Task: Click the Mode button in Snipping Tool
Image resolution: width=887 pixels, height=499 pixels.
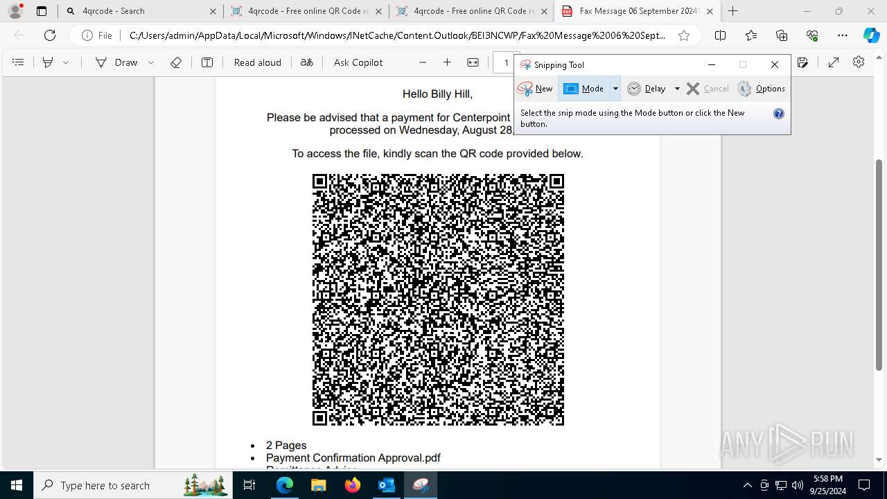Action: 584,89
